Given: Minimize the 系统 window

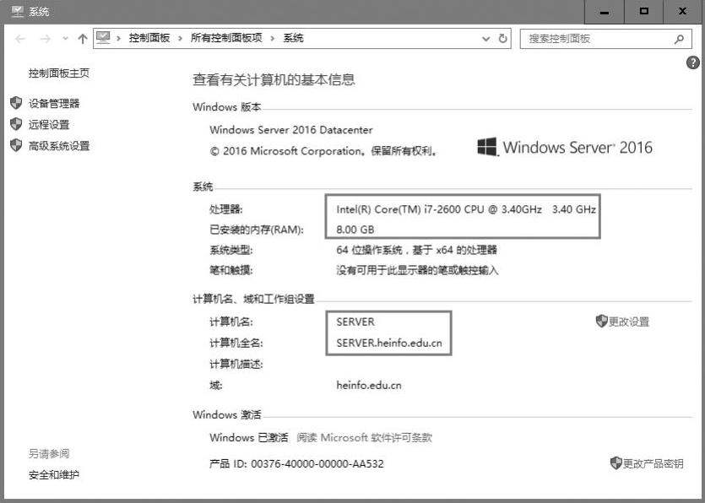Looking at the screenshot, I should click(605, 12).
